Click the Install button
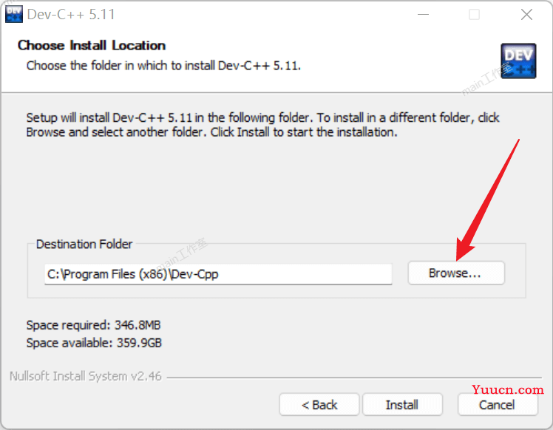Screen dimensions: 553x430 point(402,405)
